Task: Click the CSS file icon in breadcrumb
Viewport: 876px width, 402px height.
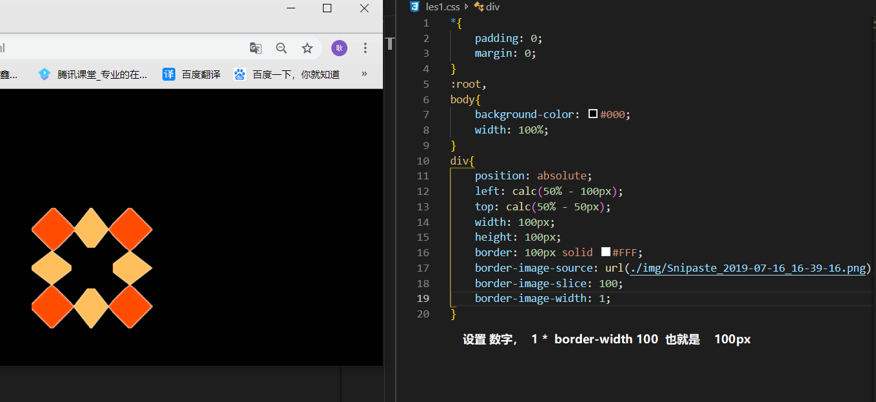Action: click(414, 7)
